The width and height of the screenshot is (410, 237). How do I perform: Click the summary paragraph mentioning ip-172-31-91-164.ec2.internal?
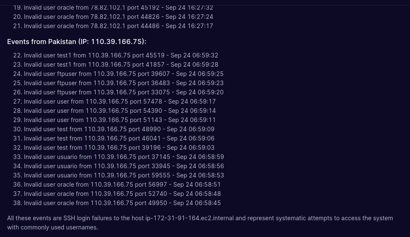(x=200, y=222)
